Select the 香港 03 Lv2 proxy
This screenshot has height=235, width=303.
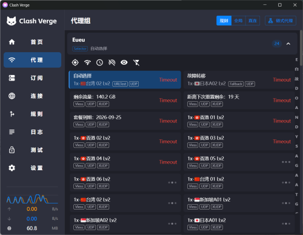coord(239,142)
